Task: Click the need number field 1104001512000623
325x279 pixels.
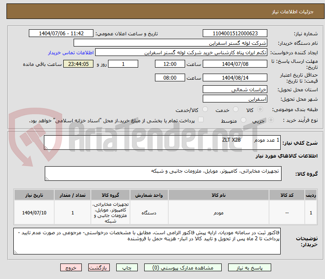Action: [x=235, y=34]
